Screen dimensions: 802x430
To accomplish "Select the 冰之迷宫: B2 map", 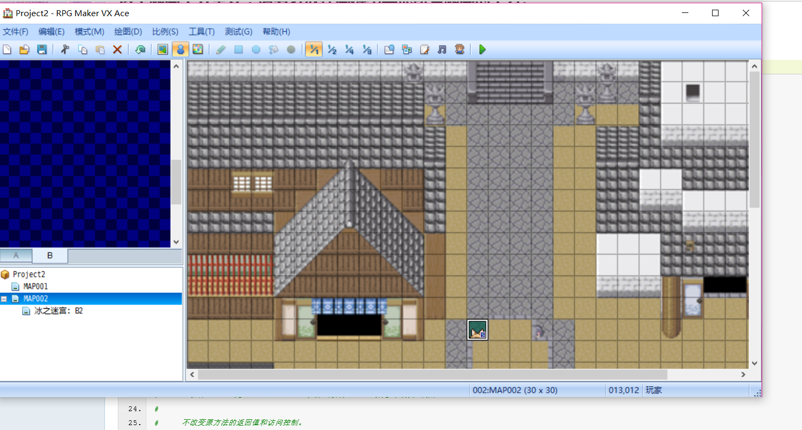I will click(x=58, y=311).
